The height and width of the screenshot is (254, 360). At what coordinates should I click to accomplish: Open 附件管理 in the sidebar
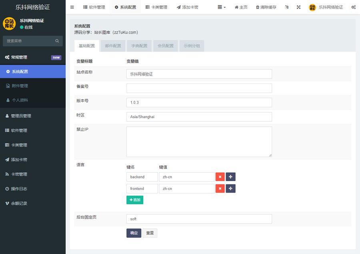(20, 86)
